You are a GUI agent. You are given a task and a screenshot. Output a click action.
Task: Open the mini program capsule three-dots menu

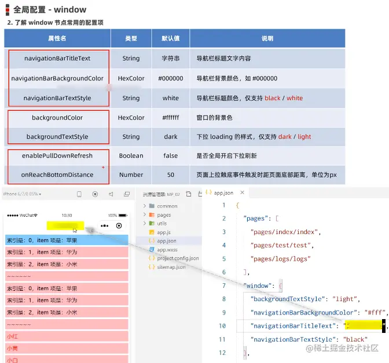coord(105,226)
